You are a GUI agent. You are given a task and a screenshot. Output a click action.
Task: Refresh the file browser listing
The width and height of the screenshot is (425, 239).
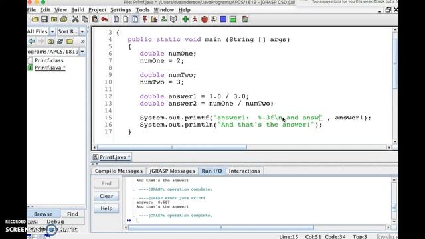pyautogui.click(x=60, y=41)
